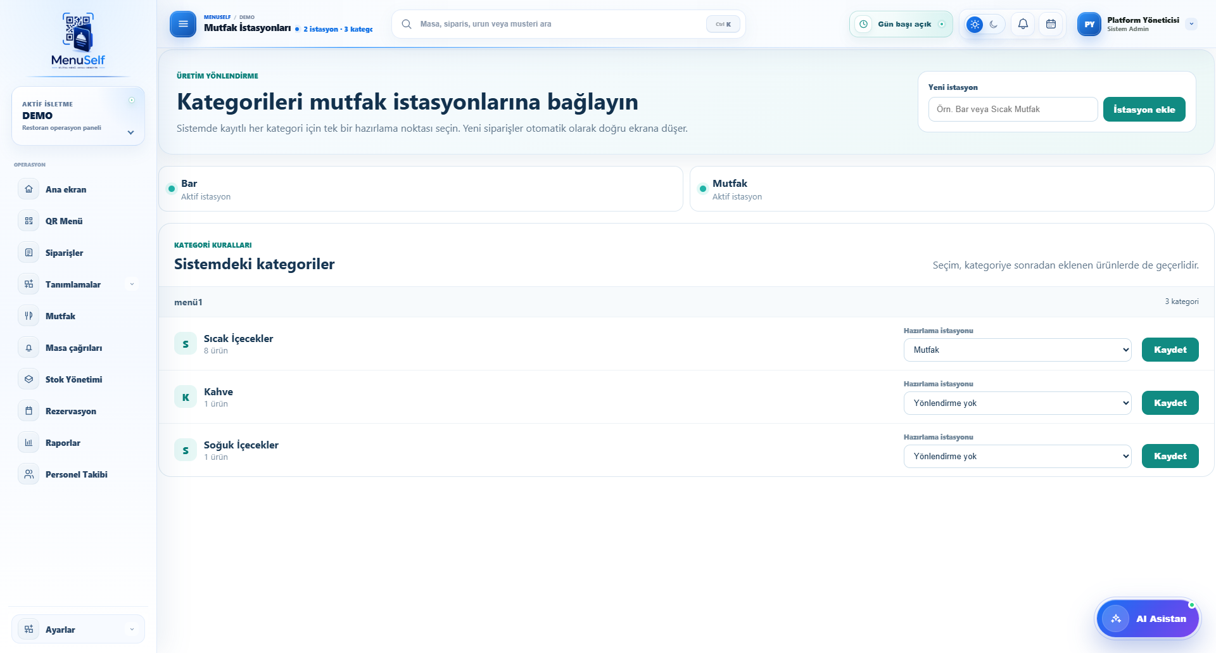Click the MENUSELF breadcrumb
This screenshot has width=1216, height=653.
tap(217, 17)
